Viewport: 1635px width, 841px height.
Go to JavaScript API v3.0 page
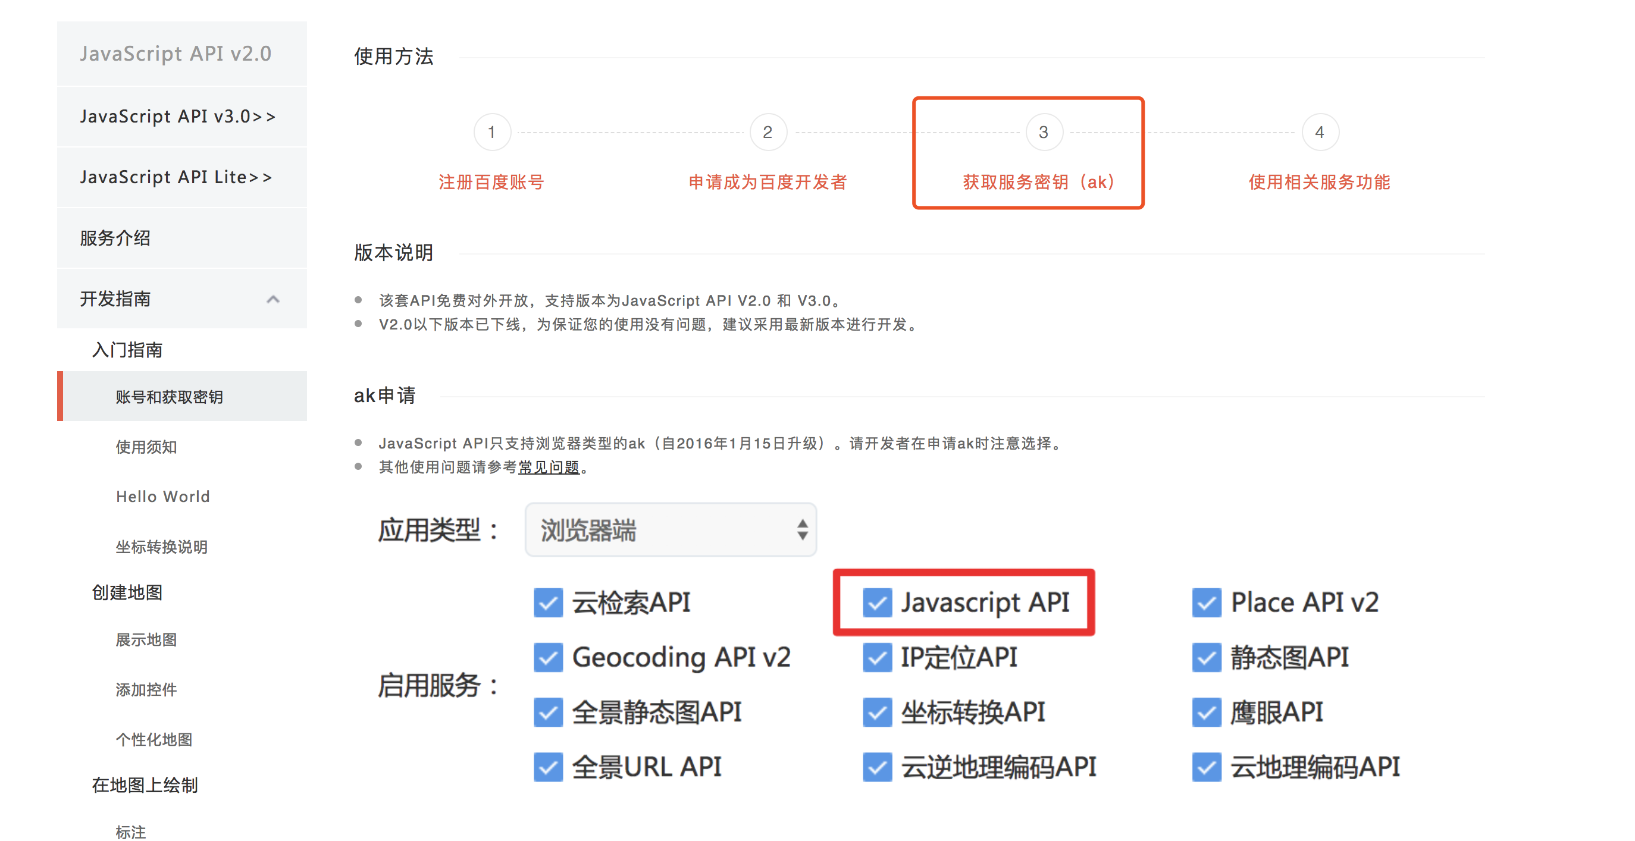tap(178, 117)
